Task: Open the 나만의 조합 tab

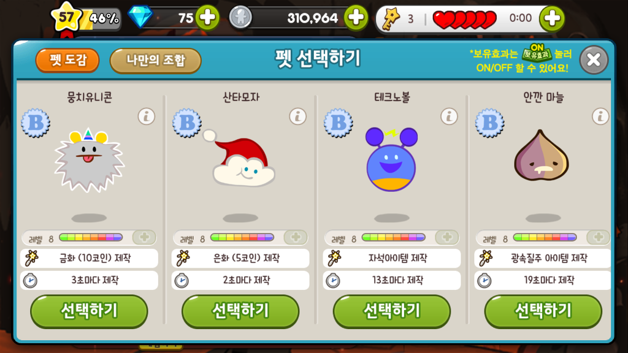Action: coord(155,61)
